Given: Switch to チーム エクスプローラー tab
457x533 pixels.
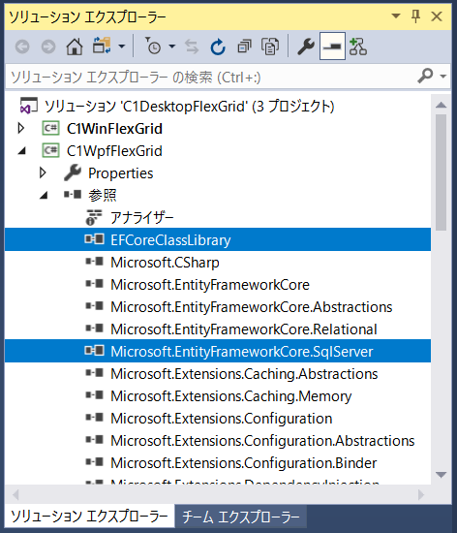Looking at the screenshot, I should tap(241, 517).
